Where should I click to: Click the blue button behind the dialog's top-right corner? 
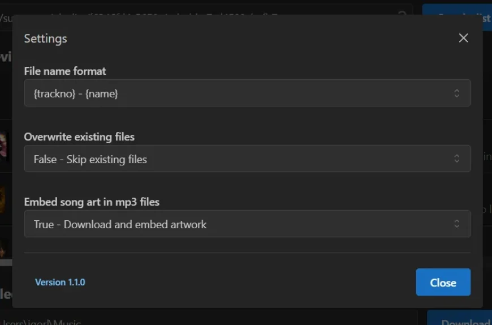pos(457,10)
